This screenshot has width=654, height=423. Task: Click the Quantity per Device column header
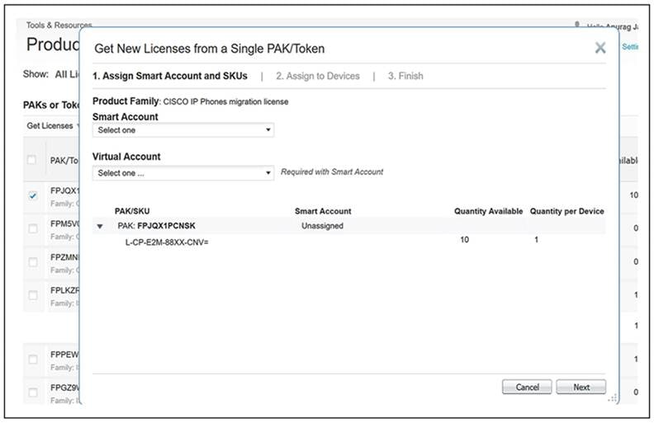click(x=566, y=211)
